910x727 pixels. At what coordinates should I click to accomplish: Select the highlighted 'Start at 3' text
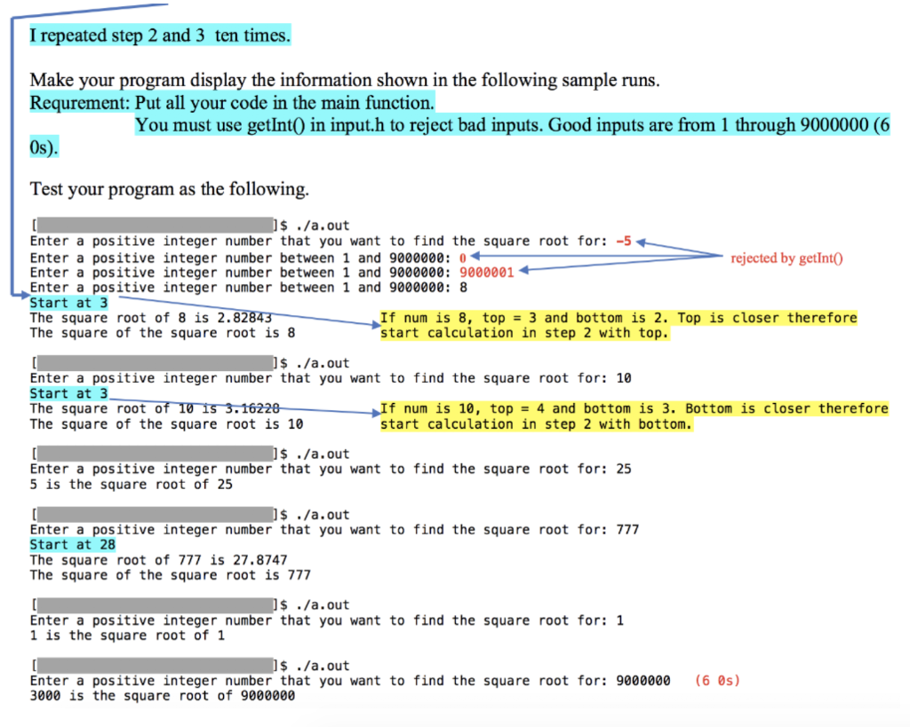(x=68, y=302)
